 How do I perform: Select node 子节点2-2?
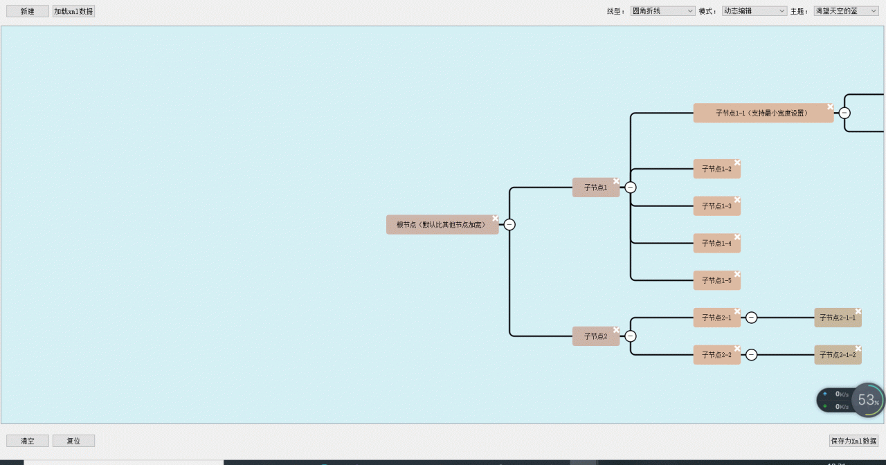[716, 355]
